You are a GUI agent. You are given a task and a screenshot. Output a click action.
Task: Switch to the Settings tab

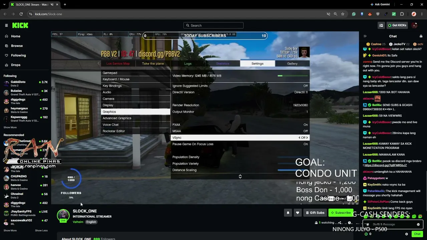pyautogui.click(x=258, y=63)
